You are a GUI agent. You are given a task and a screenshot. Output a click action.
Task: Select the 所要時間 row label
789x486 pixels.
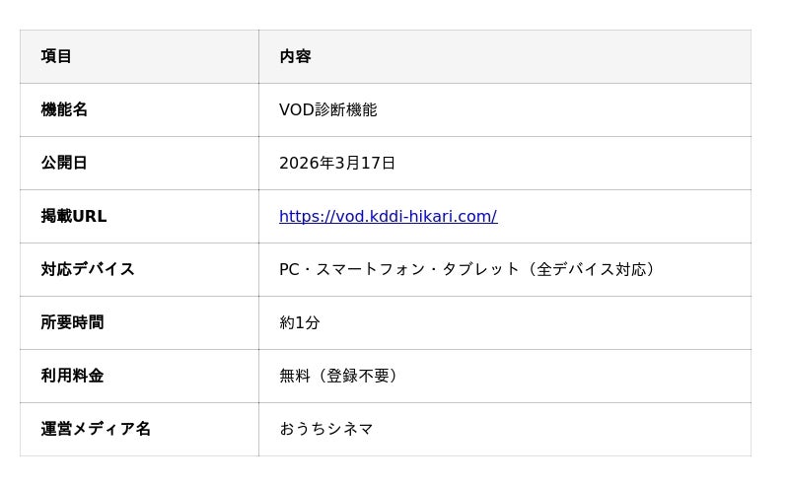(72, 322)
